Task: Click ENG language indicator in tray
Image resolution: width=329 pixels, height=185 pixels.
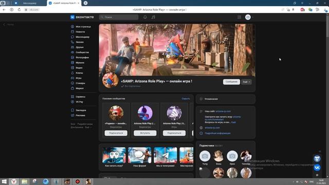Action: [x=312, y=181]
